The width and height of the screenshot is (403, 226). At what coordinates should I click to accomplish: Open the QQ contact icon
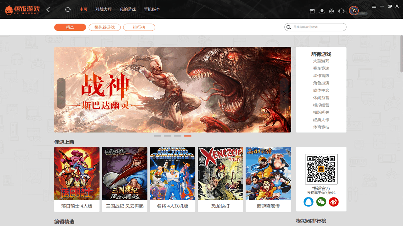click(x=309, y=202)
